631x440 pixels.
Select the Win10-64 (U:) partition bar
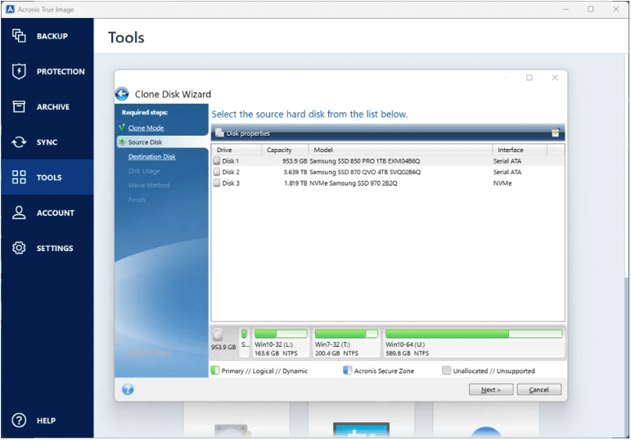coord(473,343)
